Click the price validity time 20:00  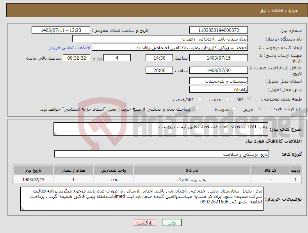(x=159, y=70)
